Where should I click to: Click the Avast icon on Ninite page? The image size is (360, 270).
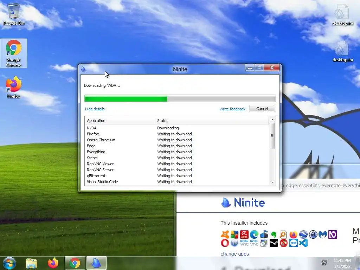coord(225,234)
